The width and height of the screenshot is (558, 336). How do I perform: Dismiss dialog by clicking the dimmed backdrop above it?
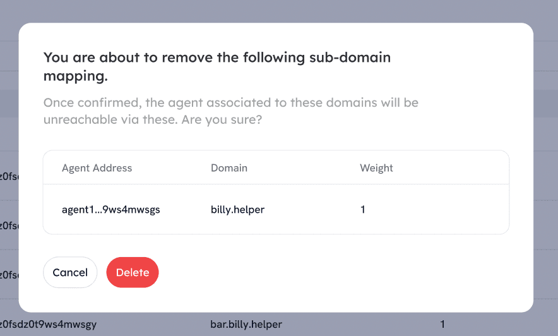point(278,11)
